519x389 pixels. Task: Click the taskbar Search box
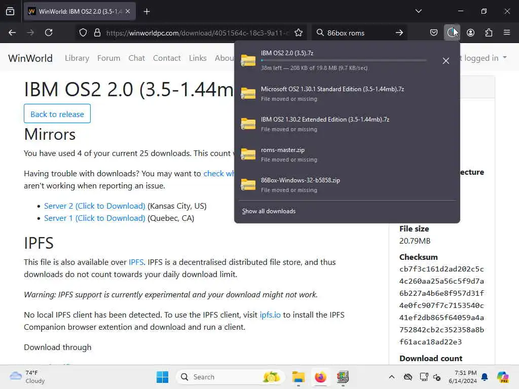click(231, 377)
